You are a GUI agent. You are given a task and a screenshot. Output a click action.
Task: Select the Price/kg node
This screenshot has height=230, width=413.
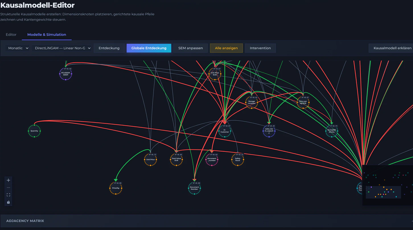116,188
